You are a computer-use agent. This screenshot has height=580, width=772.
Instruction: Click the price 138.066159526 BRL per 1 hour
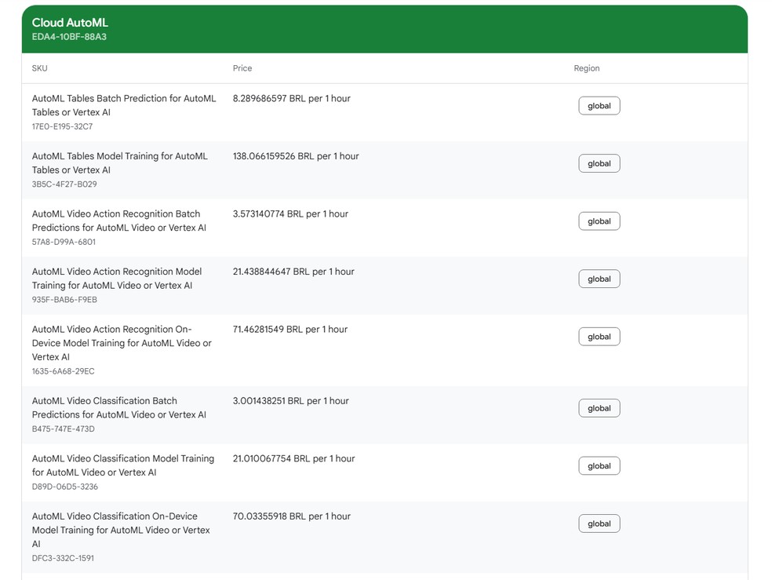click(x=295, y=156)
